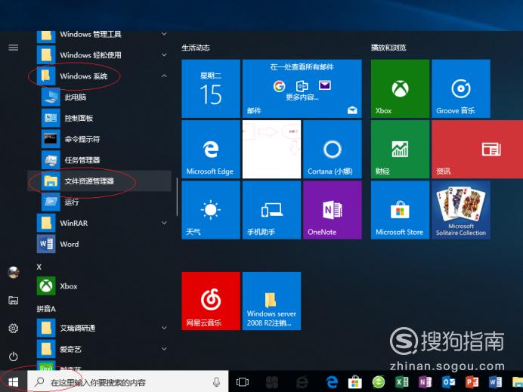
Task: Click the microphone icon in search box
Action: (x=216, y=382)
